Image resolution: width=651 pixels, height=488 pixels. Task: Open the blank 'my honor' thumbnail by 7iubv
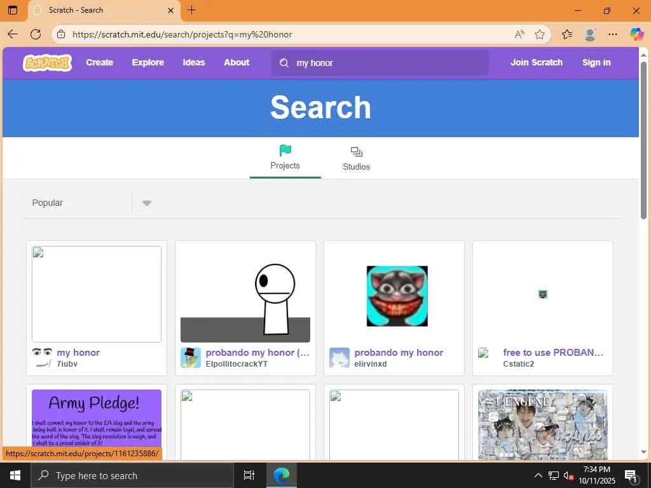[97, 294]
